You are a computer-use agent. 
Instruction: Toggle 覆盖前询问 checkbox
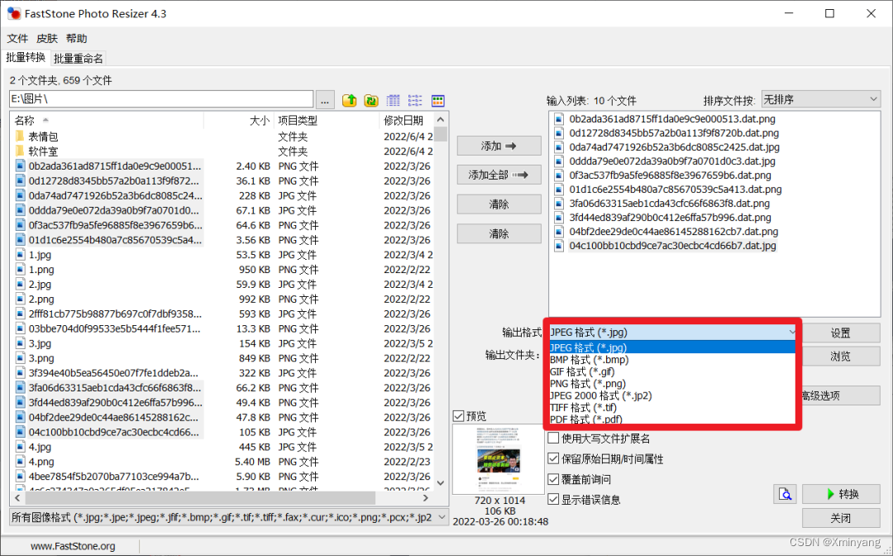[553, 479]
